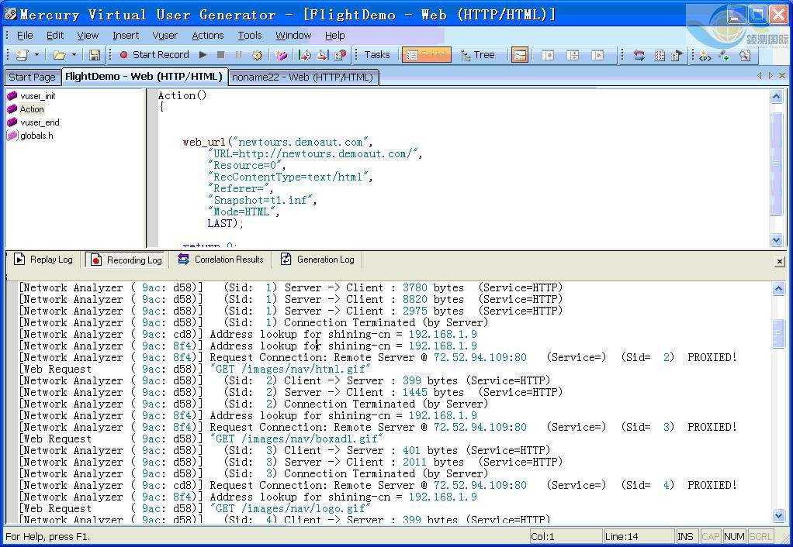Switch to noname22 - Web (HTTP/HTML) tab
This screenshot has height=547, width=793.
coord(303,77)
